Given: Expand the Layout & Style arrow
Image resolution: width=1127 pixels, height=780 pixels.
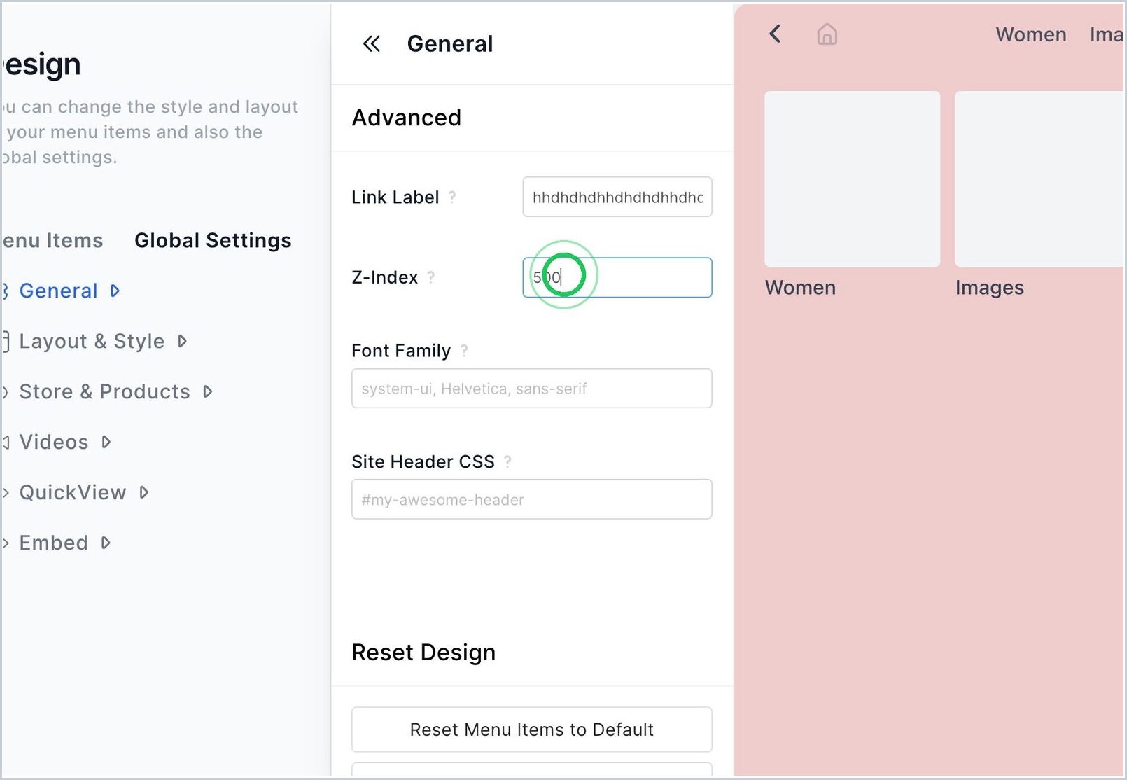Looking at the screenshot, I should (183, 341).
